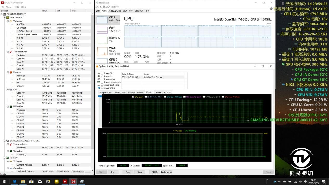Click the Voltages lightning icon under Intel Core i7
The height and width of the screenshot is (185, 329).
pos(11,21)
